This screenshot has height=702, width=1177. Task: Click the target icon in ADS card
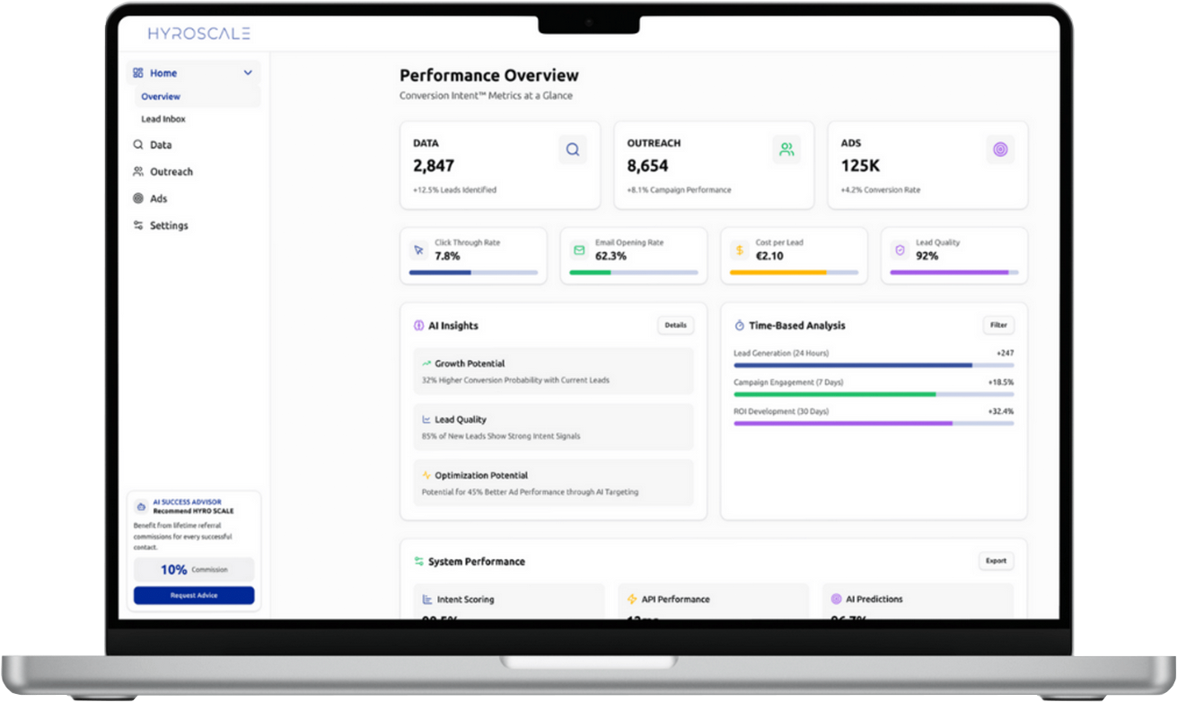click(1000, 150)
